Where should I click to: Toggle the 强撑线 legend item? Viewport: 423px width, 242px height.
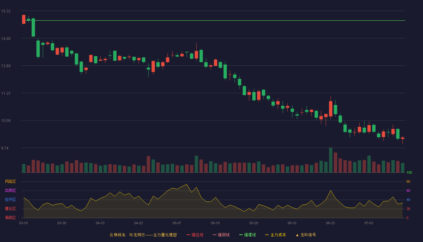coord(247,235)
